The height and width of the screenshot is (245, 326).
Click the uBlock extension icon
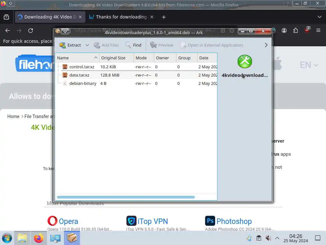click(x=307, y=30)
